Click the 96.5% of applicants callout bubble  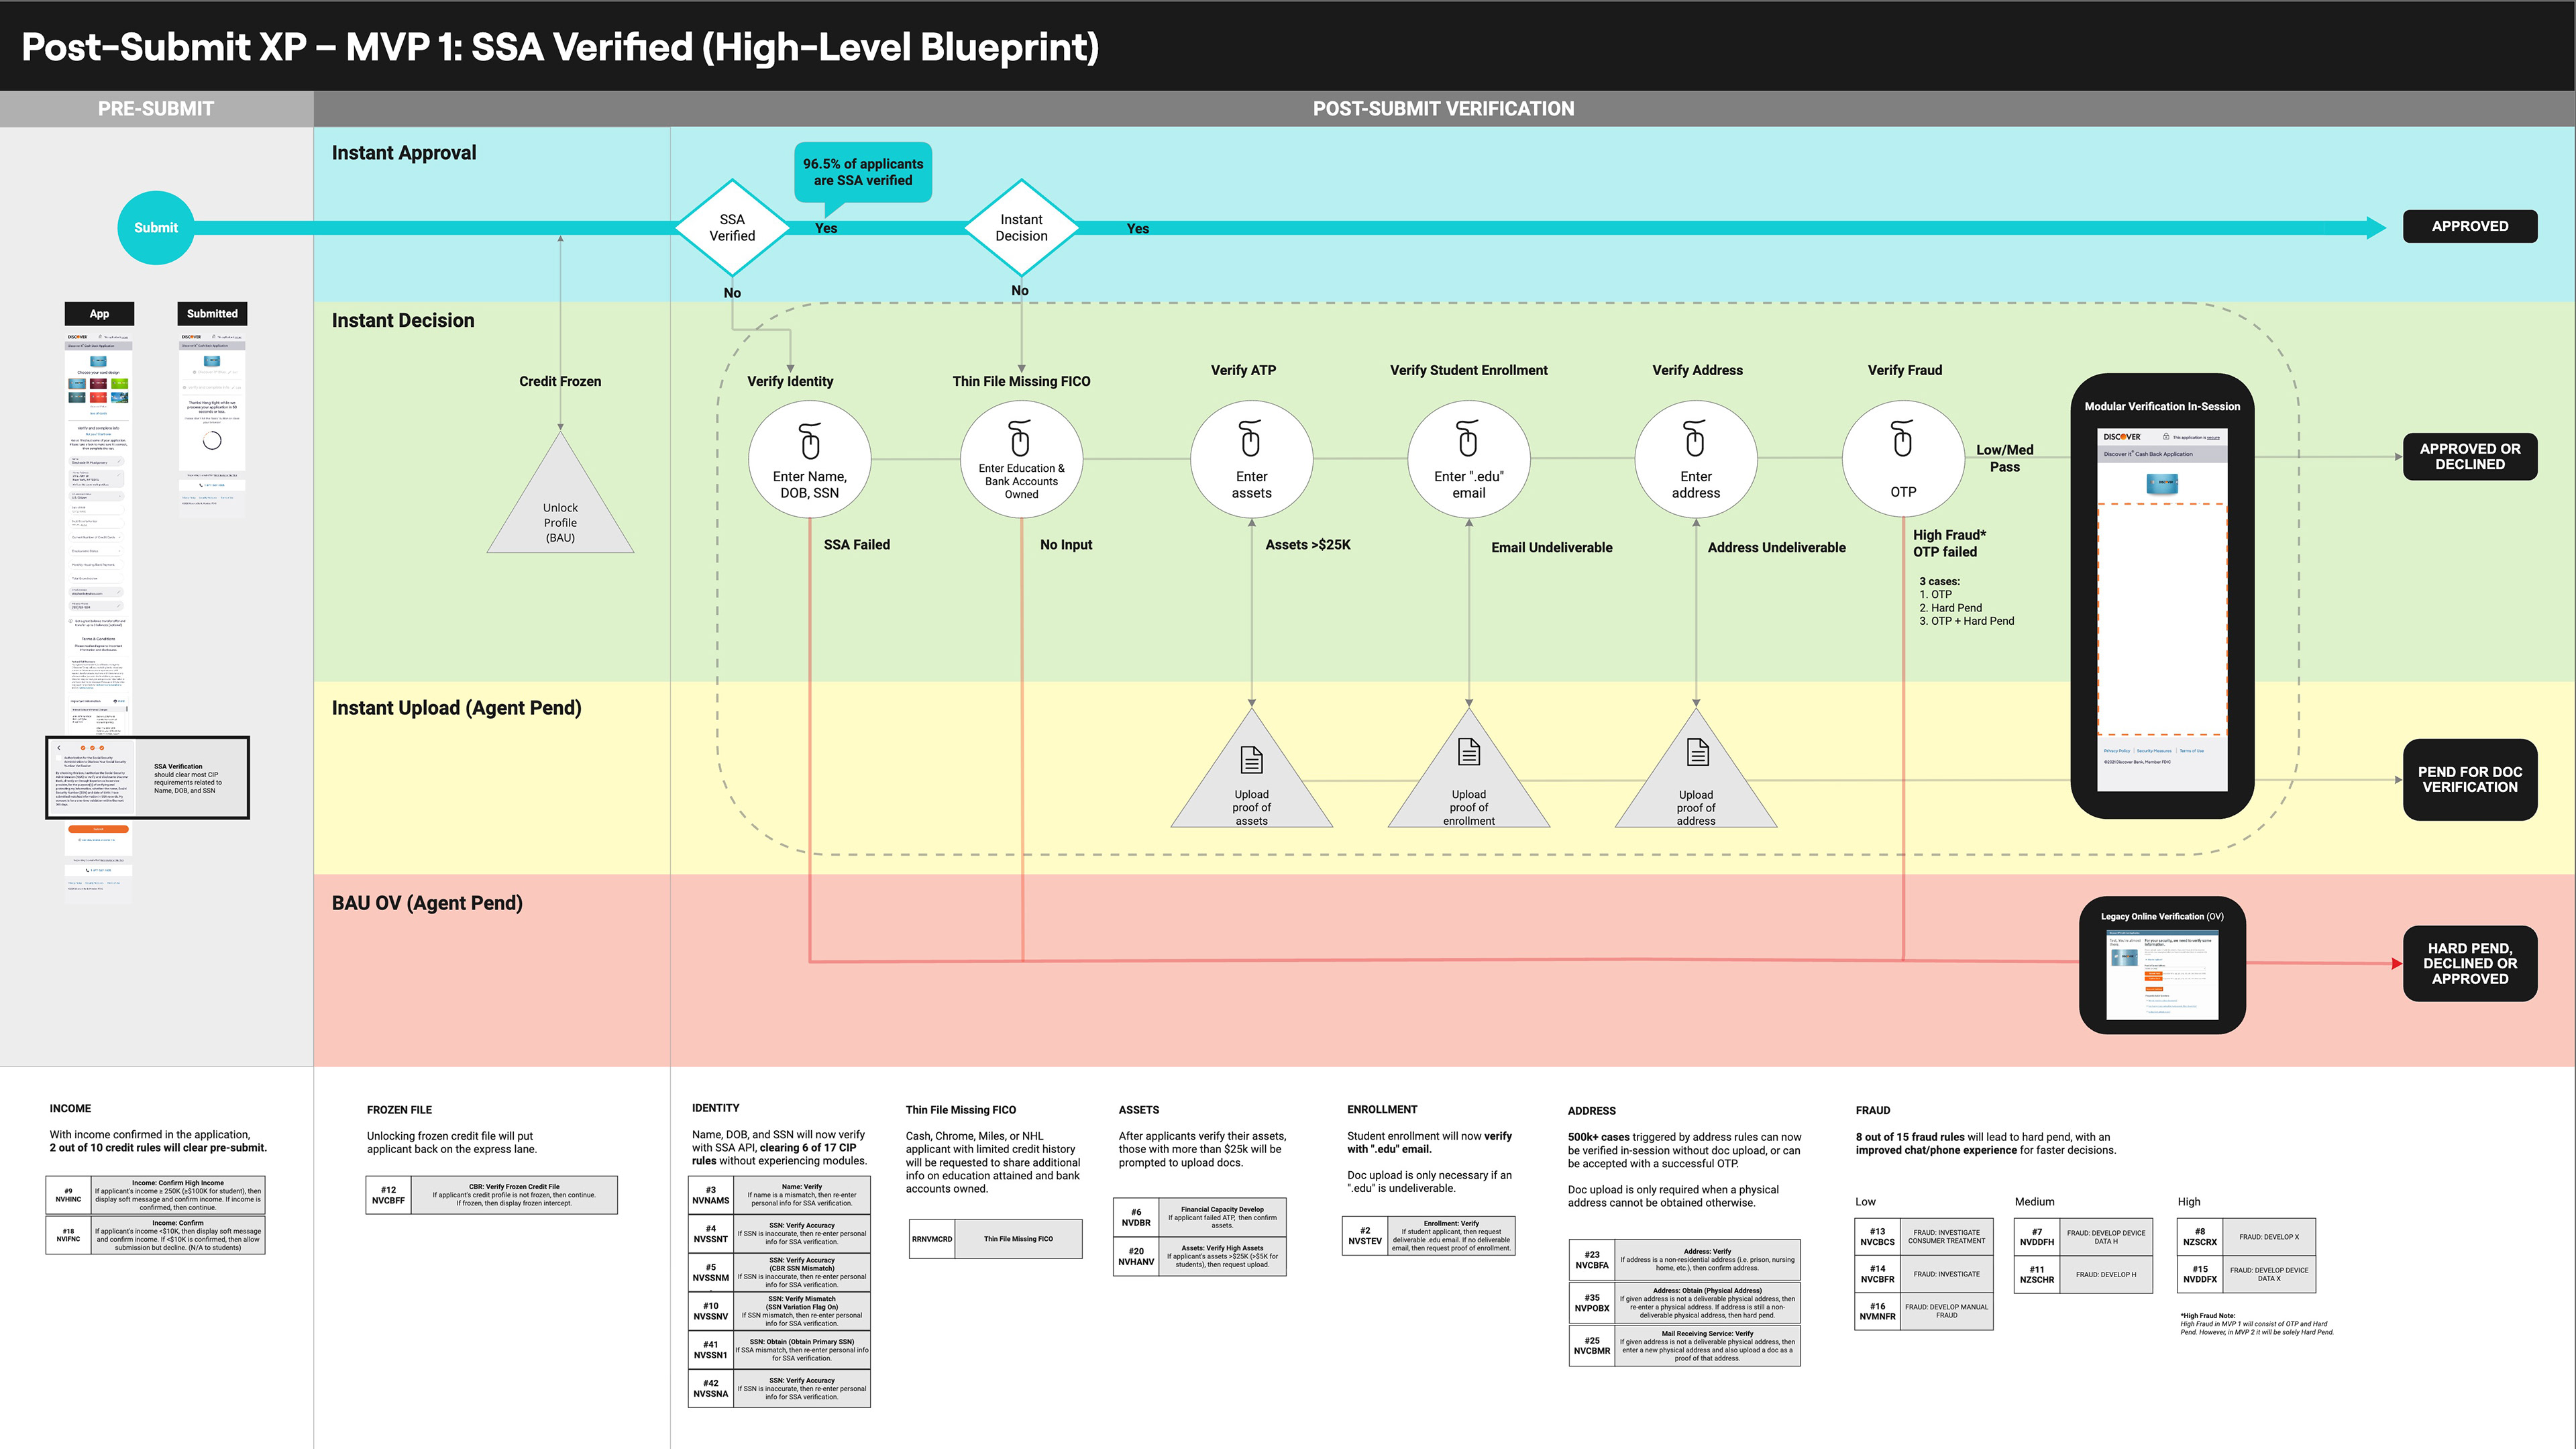click(x=862, y=172)
